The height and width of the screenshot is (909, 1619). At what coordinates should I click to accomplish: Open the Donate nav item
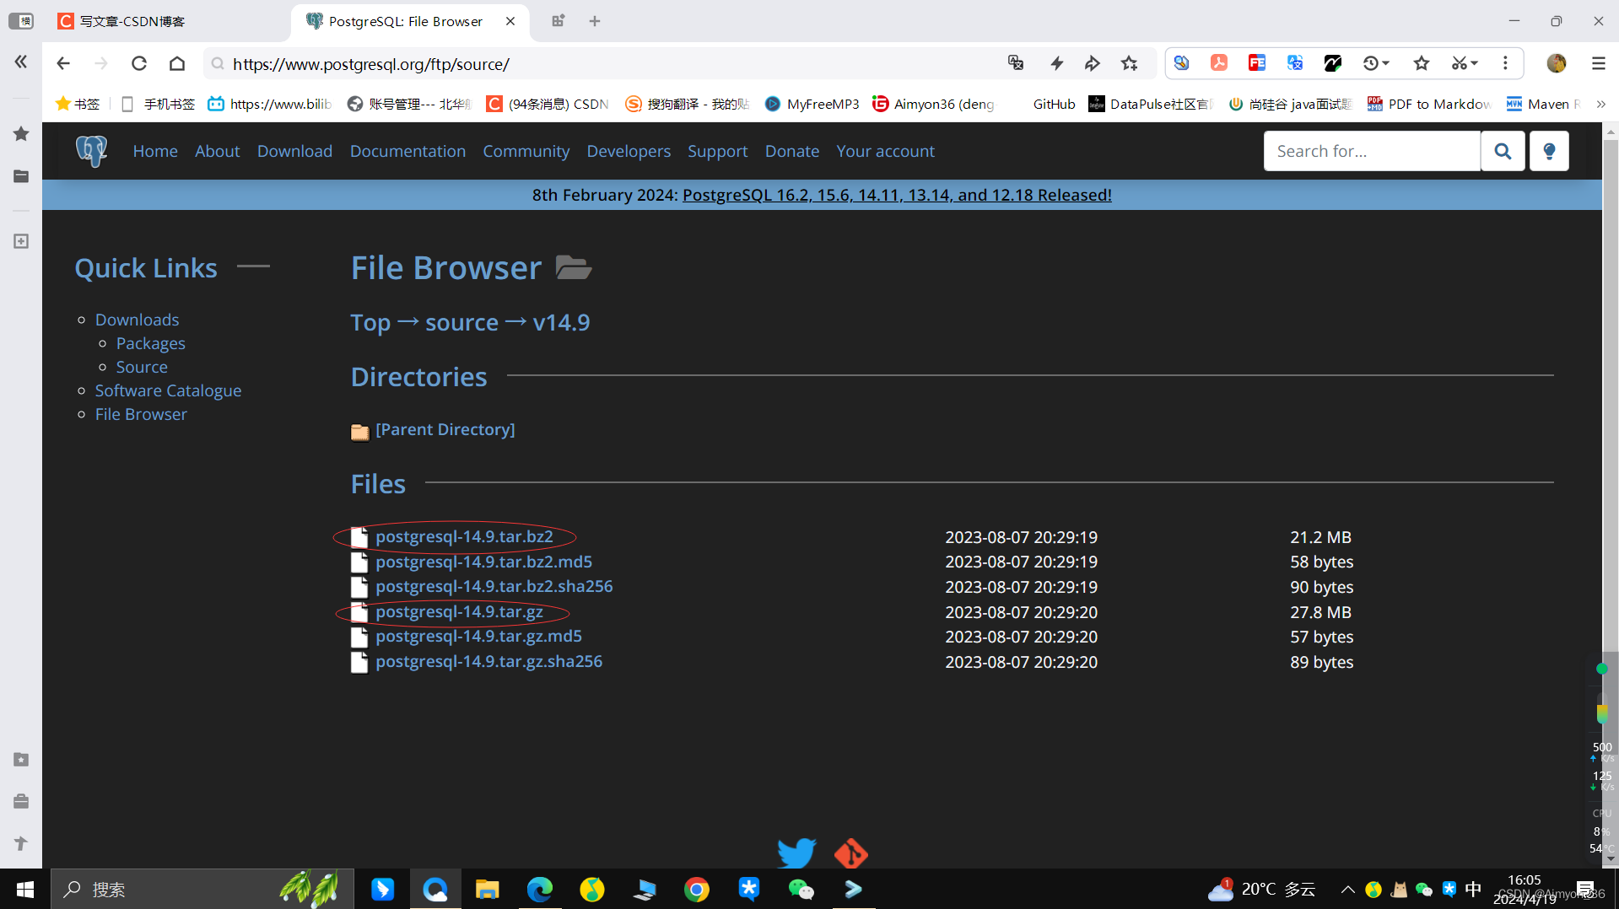(791, 151)
